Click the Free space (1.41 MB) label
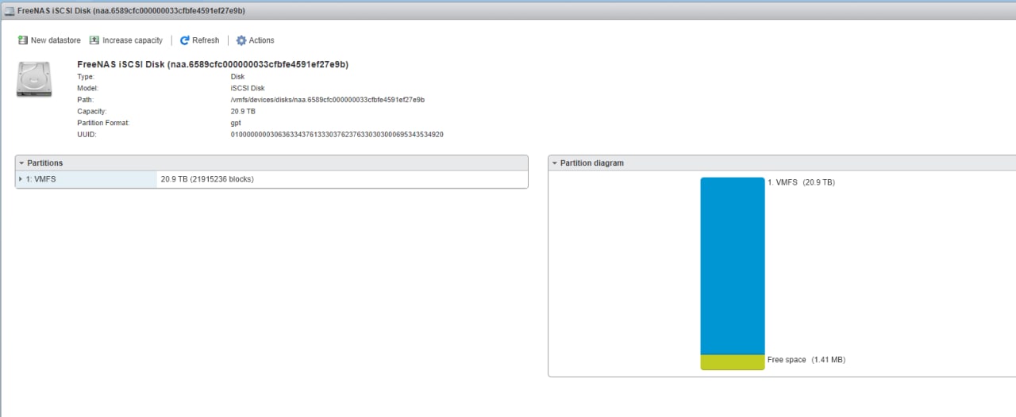This screenshot has height=417, width=1016. [x=806, y=360]
